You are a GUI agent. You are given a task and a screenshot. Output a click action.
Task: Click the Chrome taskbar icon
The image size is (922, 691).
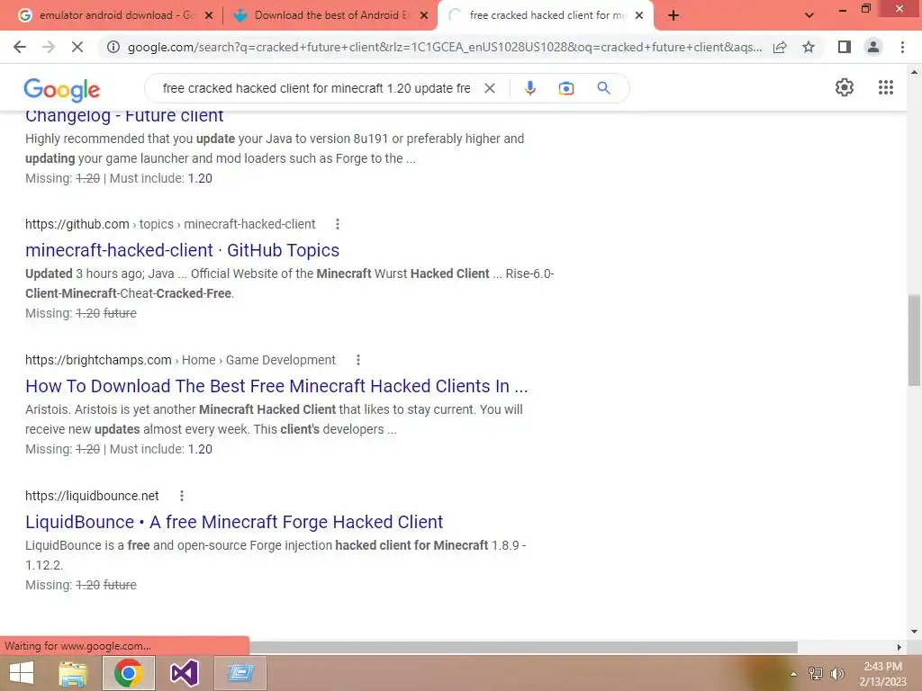129,673
